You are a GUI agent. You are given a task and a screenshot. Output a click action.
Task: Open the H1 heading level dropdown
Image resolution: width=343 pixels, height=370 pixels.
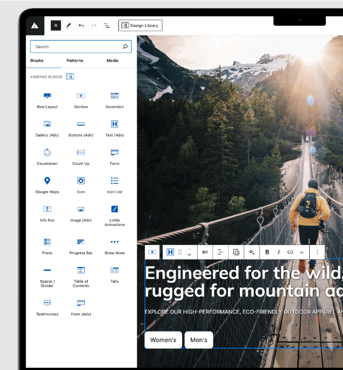click(205, 252)
